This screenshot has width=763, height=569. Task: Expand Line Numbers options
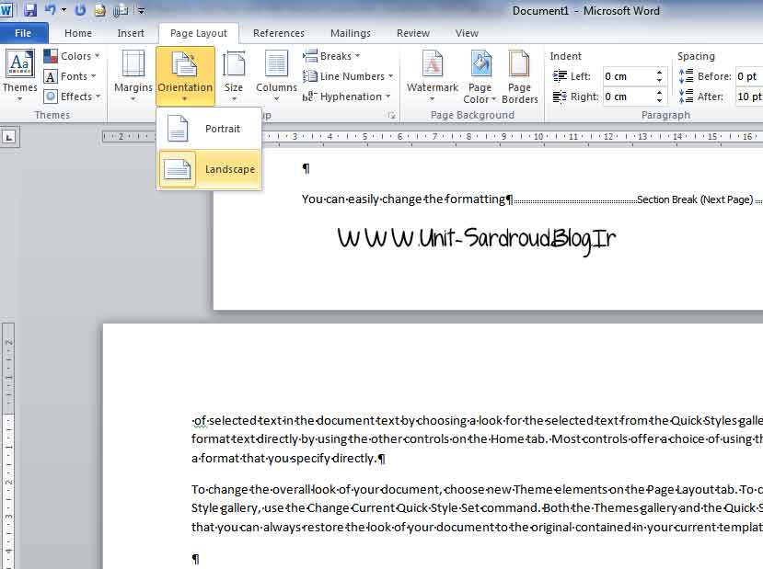tap(350, 76)
